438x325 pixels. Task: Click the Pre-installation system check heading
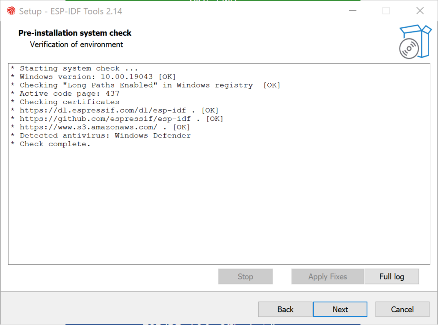click(75, 33)
